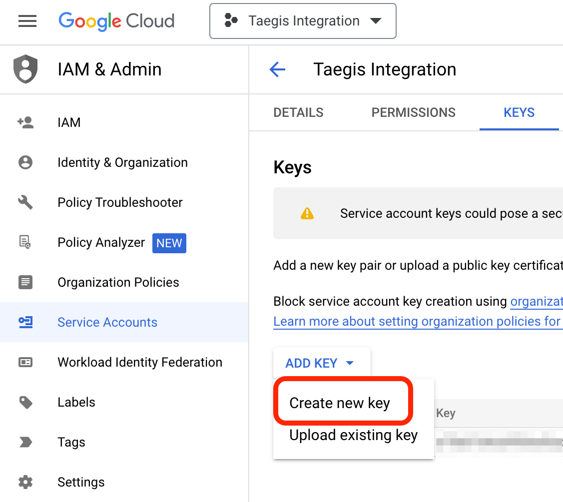Click the Settings gear icon
Image resolution: width=563 pixels, height=502 pixels.
point(25,482)
